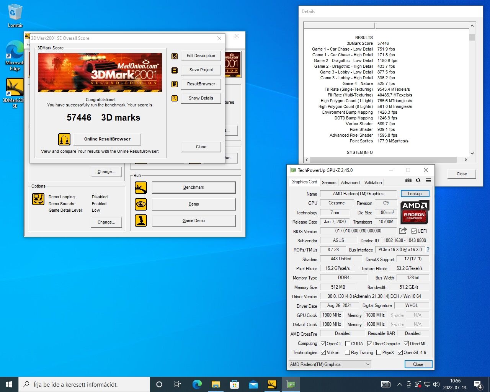Open Mail app from taskbar
The width and height of the screenshot is (490, 392).
253,384
